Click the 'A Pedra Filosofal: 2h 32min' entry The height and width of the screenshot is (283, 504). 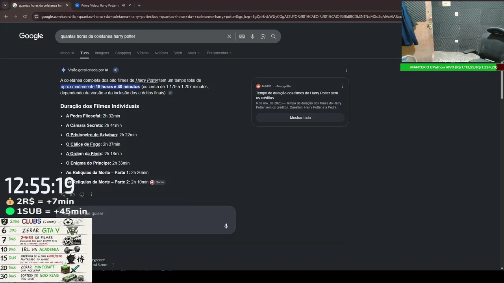tap(93, 116)
